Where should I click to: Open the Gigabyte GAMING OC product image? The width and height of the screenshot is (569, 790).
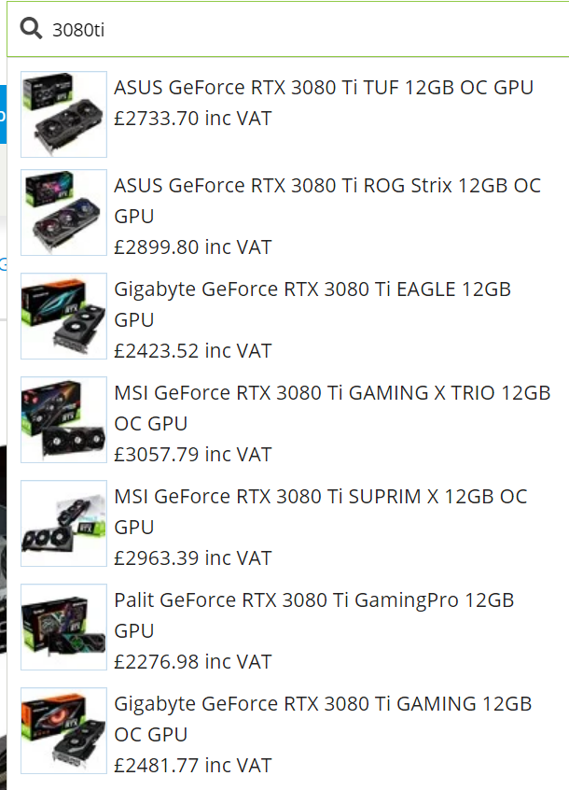click(x=63, y=730)
